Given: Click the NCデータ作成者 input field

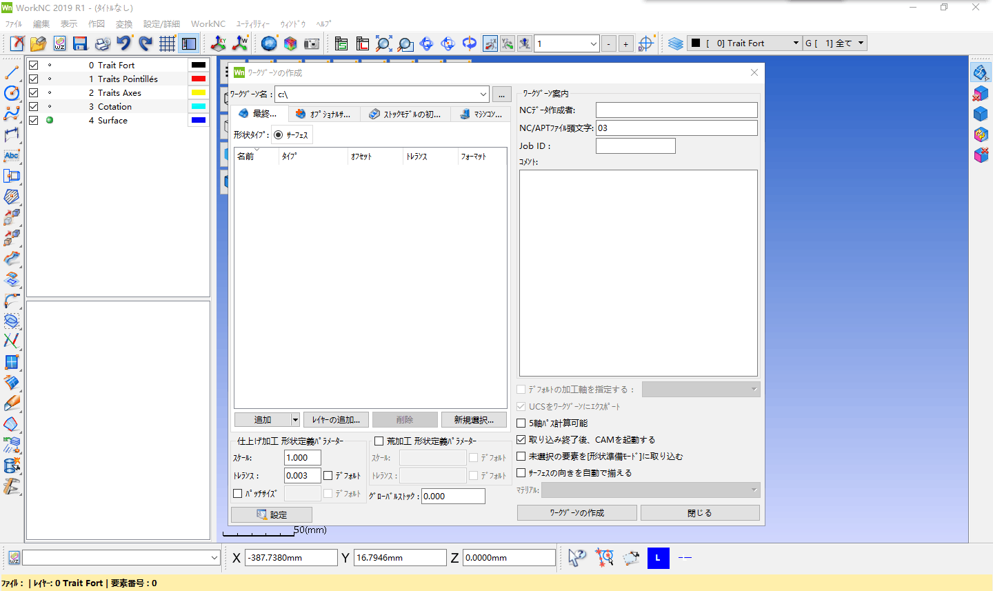Looking at the screenshot, I should [x=676, y=110].
